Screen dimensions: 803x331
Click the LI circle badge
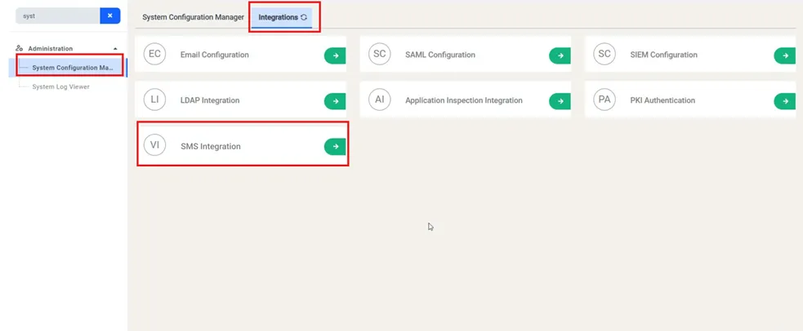pos(154,99)
